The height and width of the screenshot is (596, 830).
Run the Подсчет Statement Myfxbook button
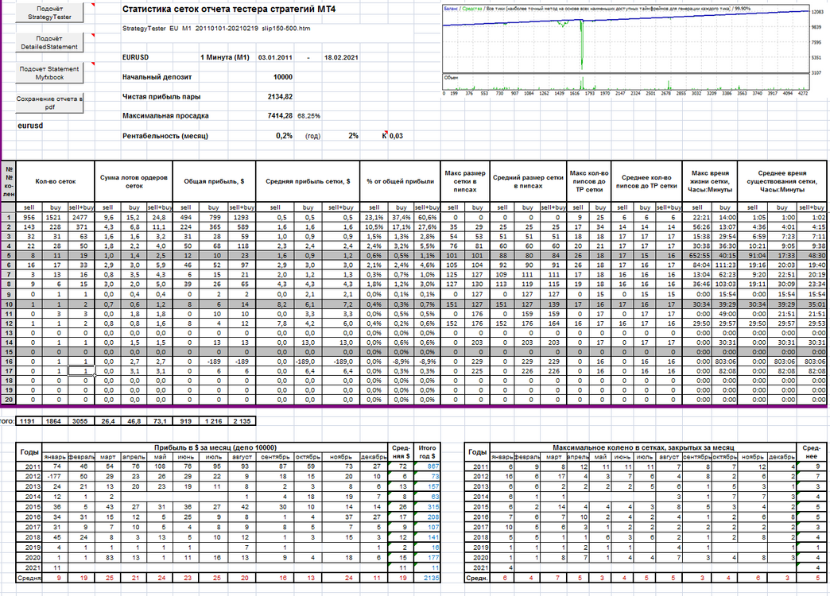[x=50, y=73]
